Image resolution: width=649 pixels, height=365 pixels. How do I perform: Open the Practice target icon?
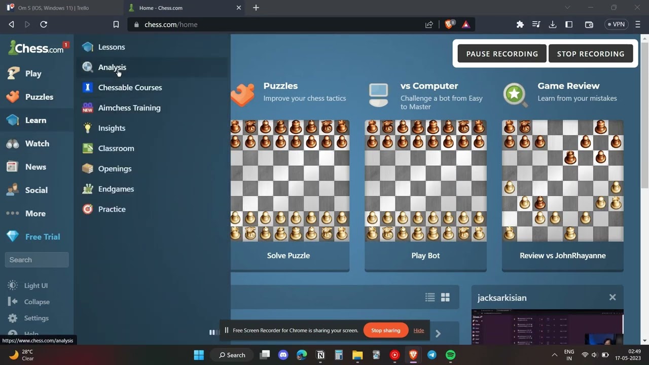pyautogui.click(x=88, y=209)
